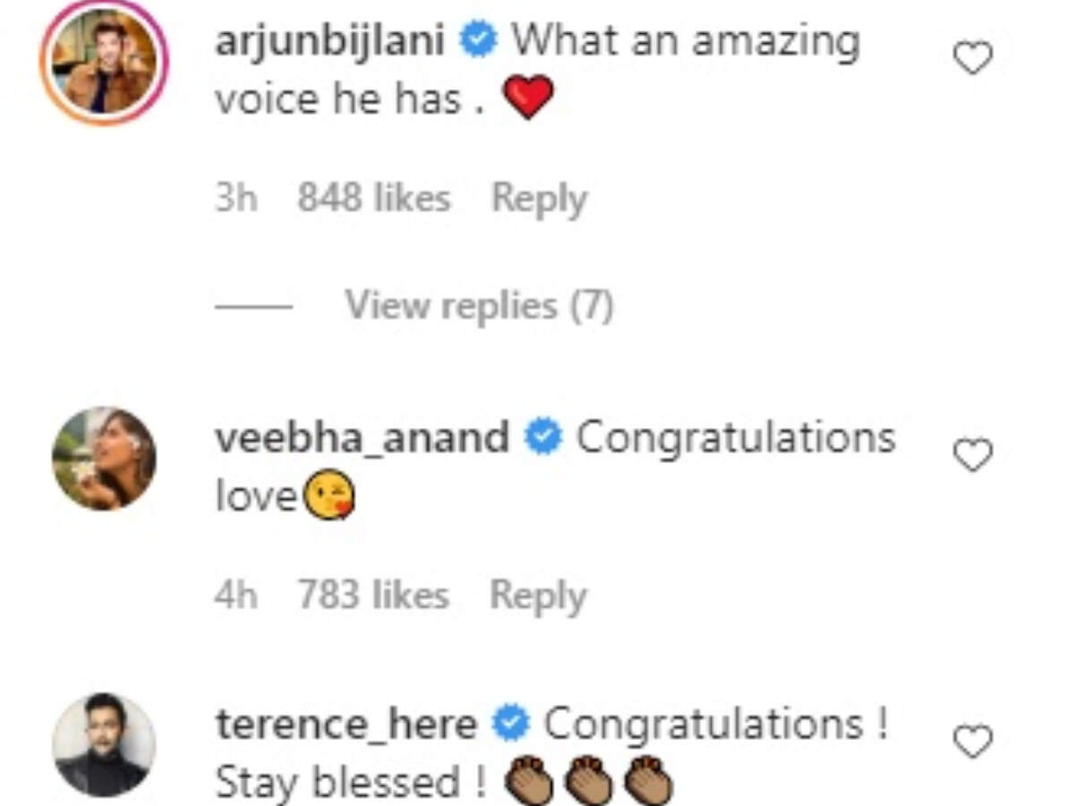Open arjunbijlani's profile picture
The width and height of the screenshot is (1074, 806).
coord(104,62)
